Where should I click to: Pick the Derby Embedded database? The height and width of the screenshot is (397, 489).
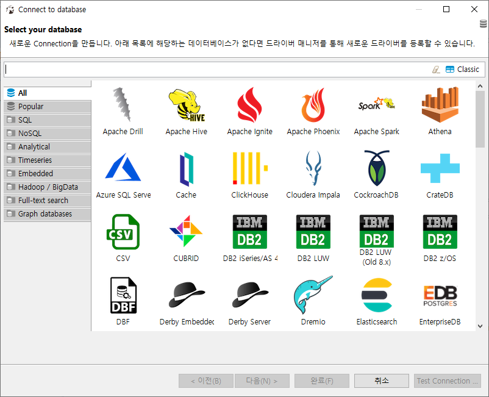pos(187,295)
